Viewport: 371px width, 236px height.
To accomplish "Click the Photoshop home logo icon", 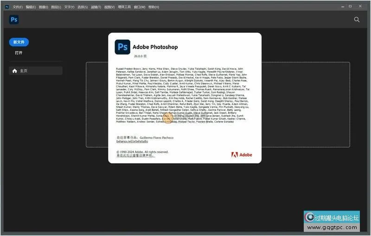I will tap(14, 19).
